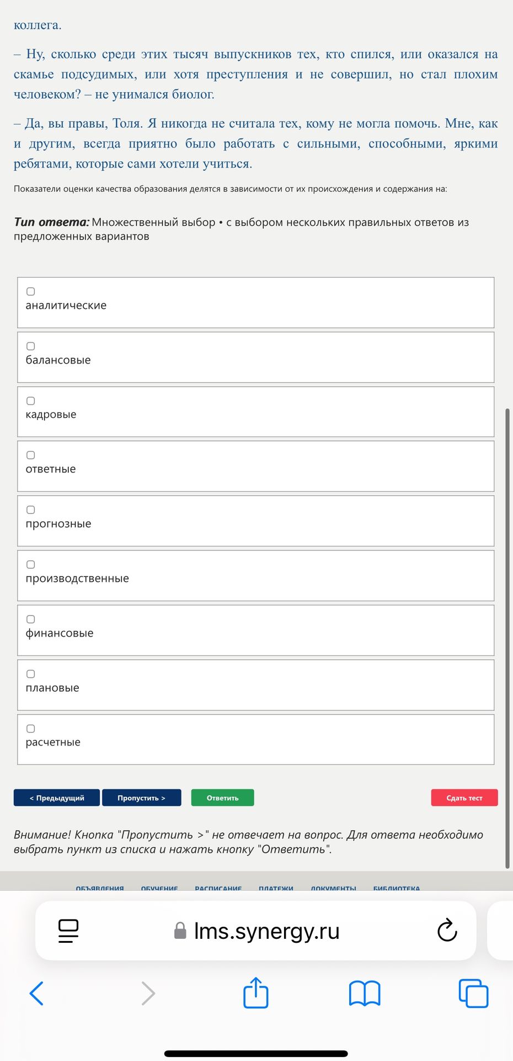
Task: Click the "Ответить" green button
Action: click(x=222, y=797)
